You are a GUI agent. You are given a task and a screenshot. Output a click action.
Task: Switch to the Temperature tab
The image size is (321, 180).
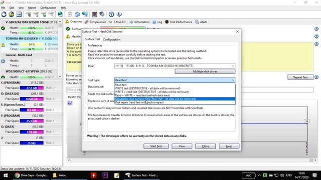pos(95,22)
